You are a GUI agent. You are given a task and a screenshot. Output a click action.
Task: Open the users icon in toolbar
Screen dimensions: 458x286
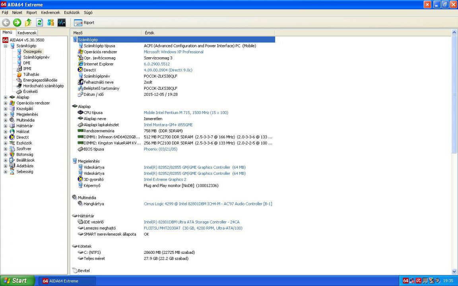point(50,23)
